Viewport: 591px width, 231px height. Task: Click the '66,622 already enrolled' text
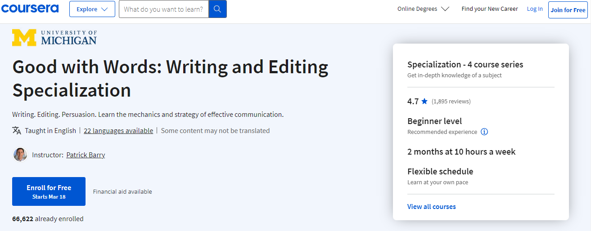click(x=48, y=219)
